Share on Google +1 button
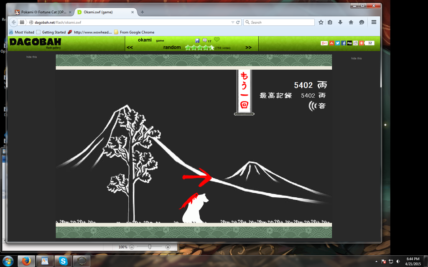This screenshot has height=267, width=428. coord(324,43)
